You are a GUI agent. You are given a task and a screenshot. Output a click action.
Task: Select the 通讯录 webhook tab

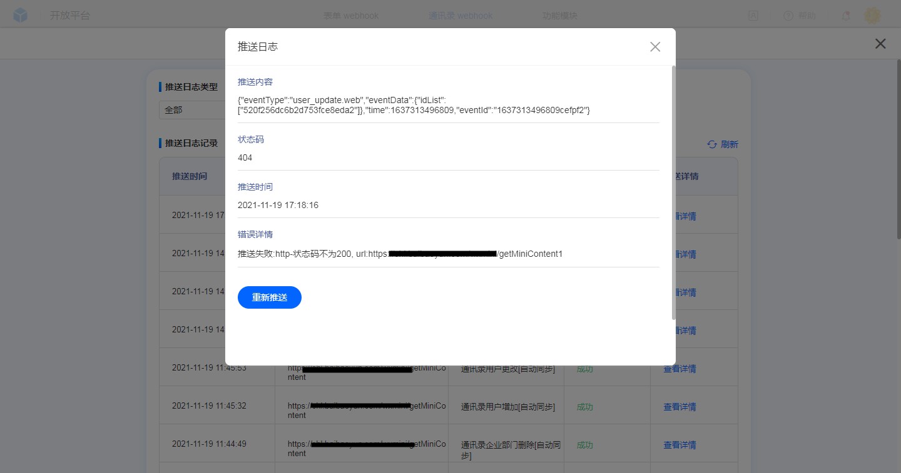tap(460, 16)
